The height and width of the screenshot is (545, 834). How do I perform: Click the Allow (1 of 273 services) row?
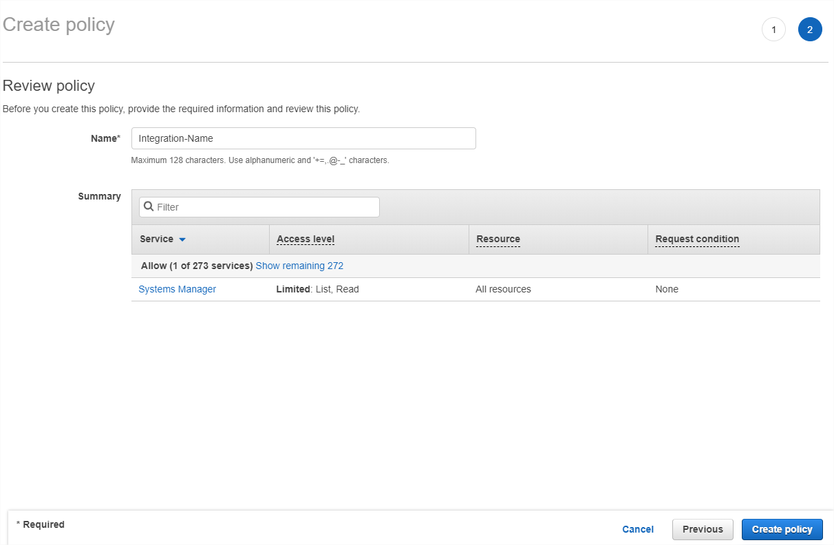[196, 266]
